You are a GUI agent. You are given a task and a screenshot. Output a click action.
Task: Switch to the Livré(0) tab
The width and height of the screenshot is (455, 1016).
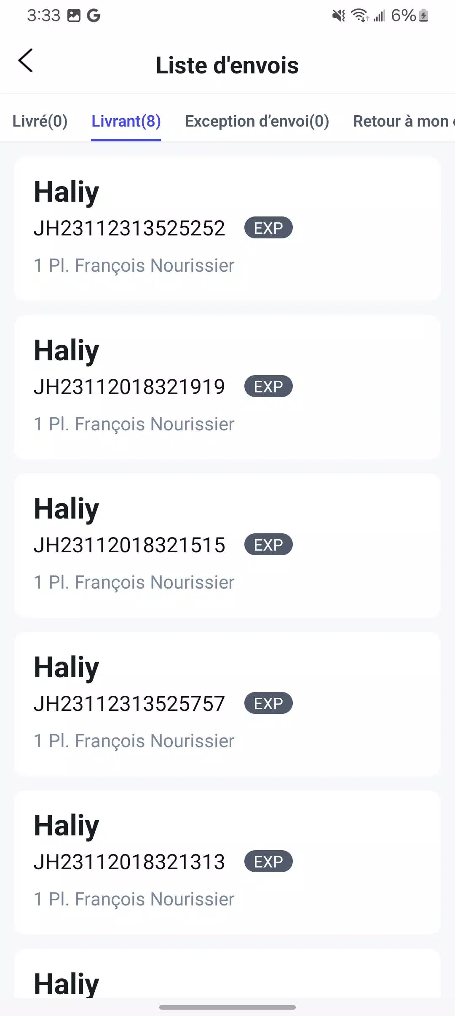point(40,121)
